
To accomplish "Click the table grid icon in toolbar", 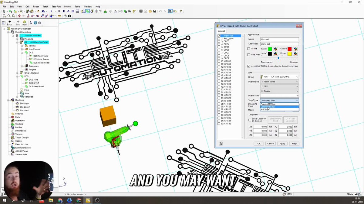I will pos(141,11).
